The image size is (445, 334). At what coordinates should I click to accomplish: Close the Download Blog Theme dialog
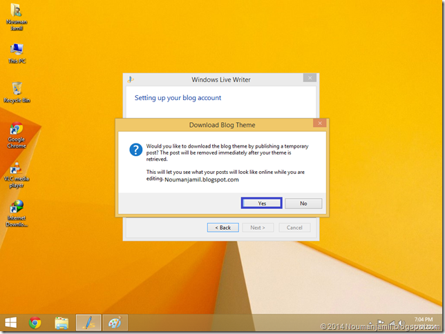(x=319, y=123)
